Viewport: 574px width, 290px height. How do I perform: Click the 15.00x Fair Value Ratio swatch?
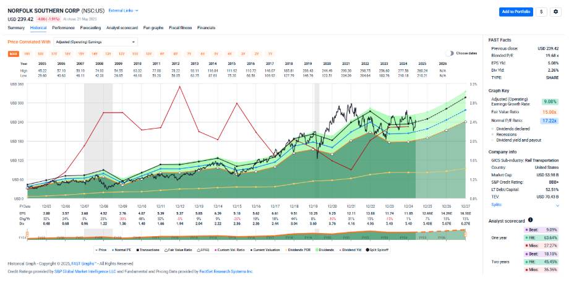pos(549,112)
